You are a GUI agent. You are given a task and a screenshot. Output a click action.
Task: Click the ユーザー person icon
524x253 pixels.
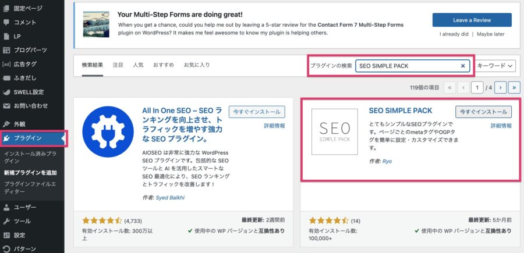coord(6,207)
